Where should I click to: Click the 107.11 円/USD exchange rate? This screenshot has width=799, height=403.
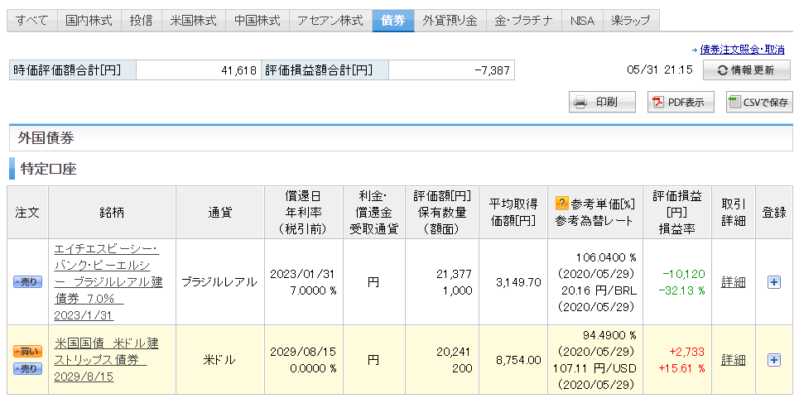(594, 368)
